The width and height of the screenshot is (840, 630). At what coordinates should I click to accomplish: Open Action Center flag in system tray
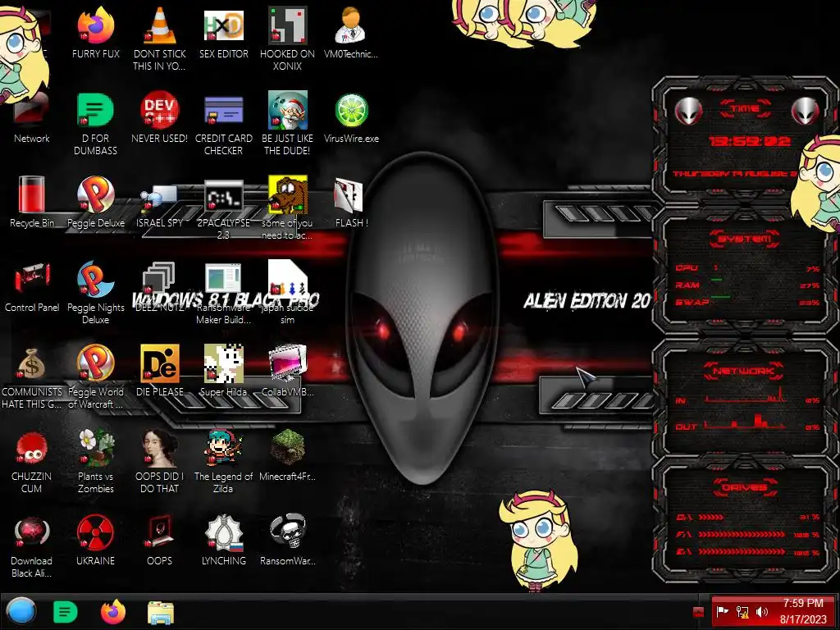tap(722, 611)
